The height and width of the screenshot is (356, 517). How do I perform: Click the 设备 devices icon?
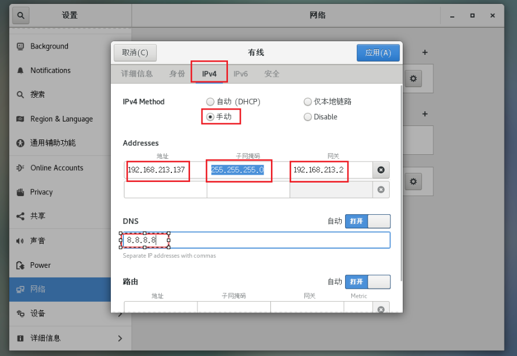pos(20,314)
